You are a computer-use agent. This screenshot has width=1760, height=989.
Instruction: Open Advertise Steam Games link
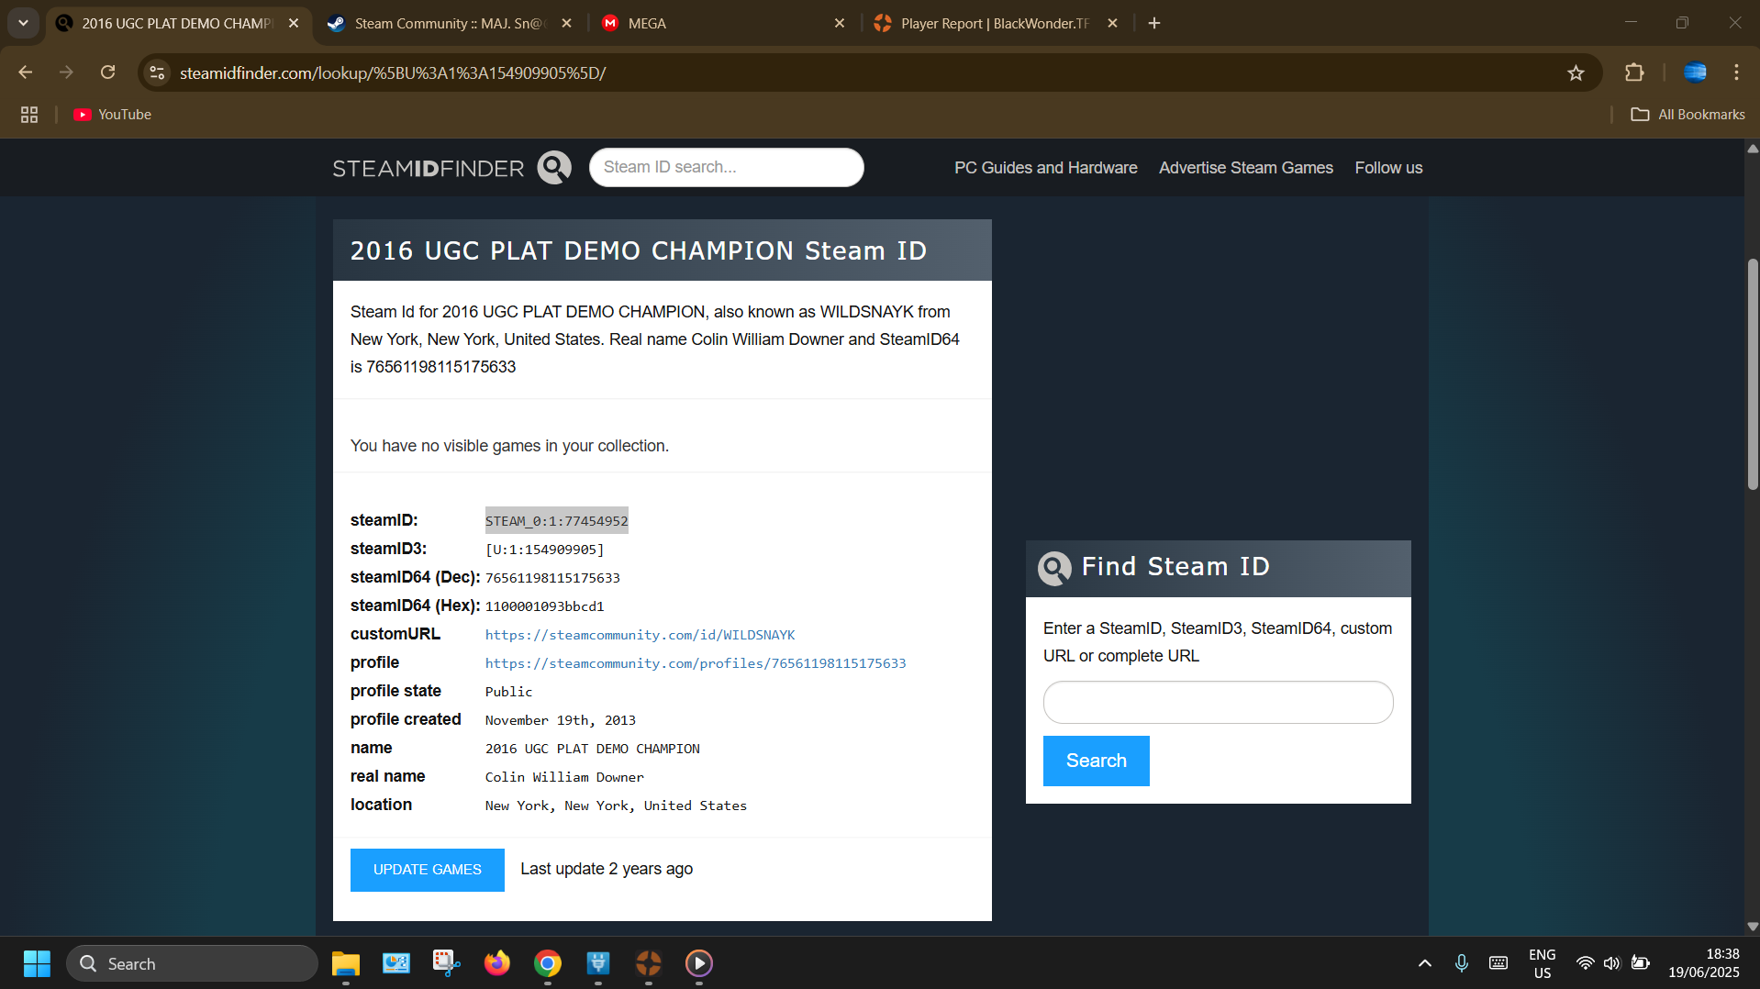point(1245,168)
